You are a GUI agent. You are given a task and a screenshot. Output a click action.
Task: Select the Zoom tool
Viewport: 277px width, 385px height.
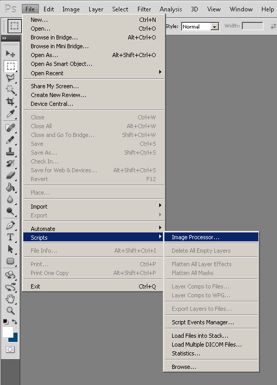coord(10,311)
